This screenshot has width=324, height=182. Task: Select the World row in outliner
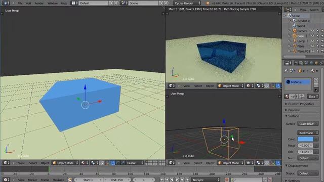pos(301,26)
